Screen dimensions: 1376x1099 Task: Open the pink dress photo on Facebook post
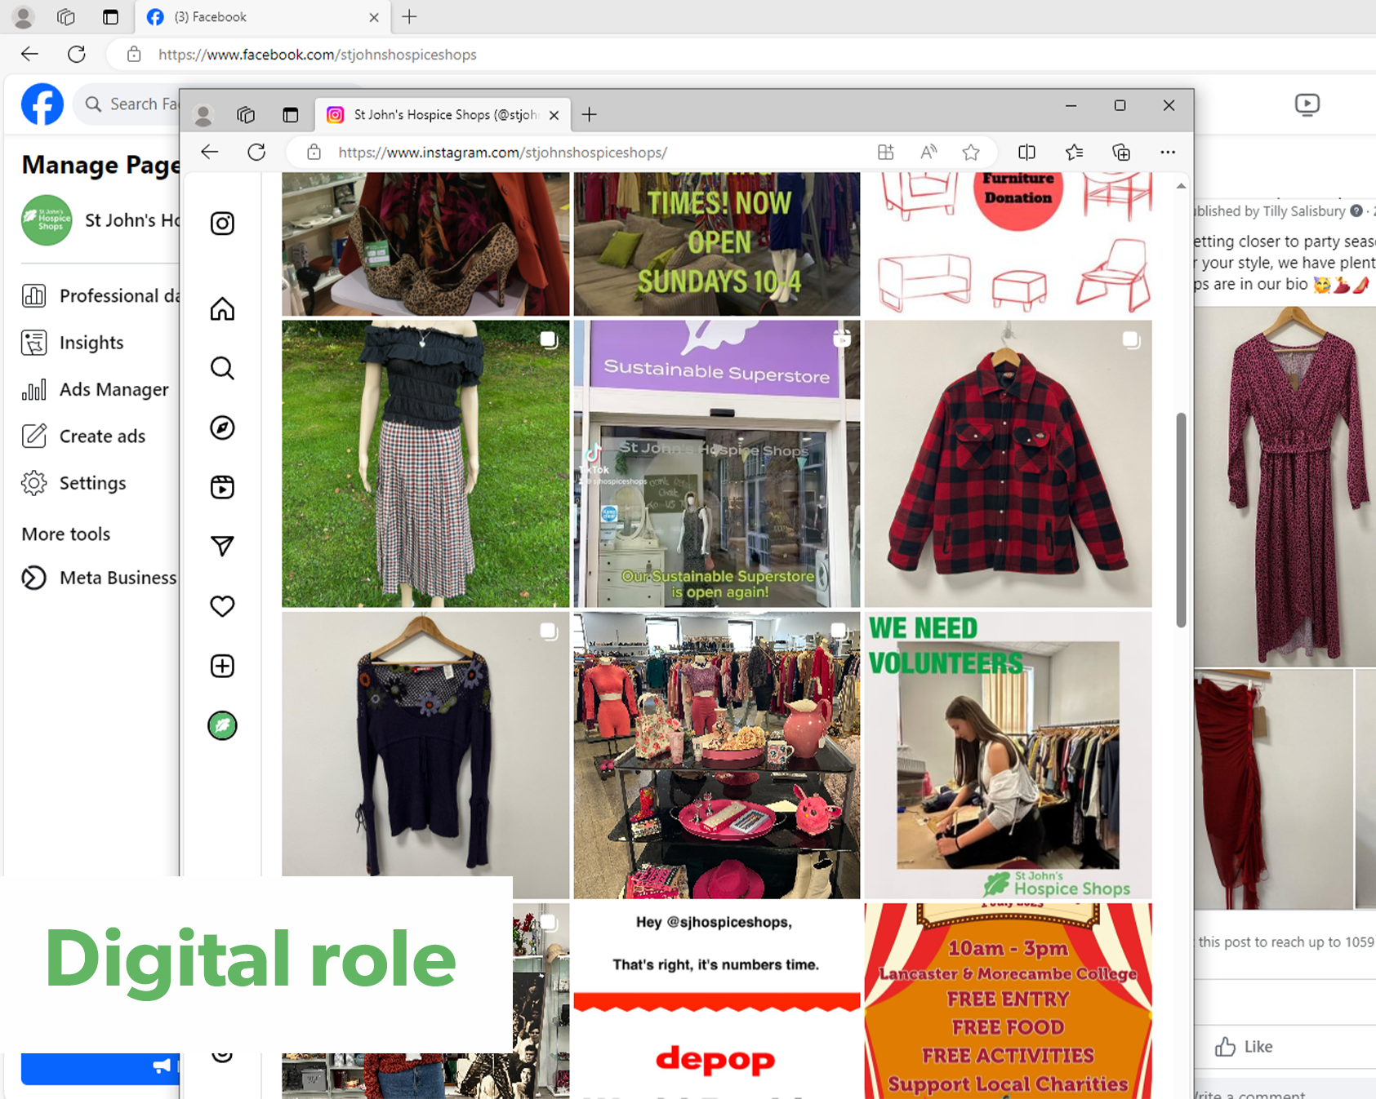click(1285, 487)
